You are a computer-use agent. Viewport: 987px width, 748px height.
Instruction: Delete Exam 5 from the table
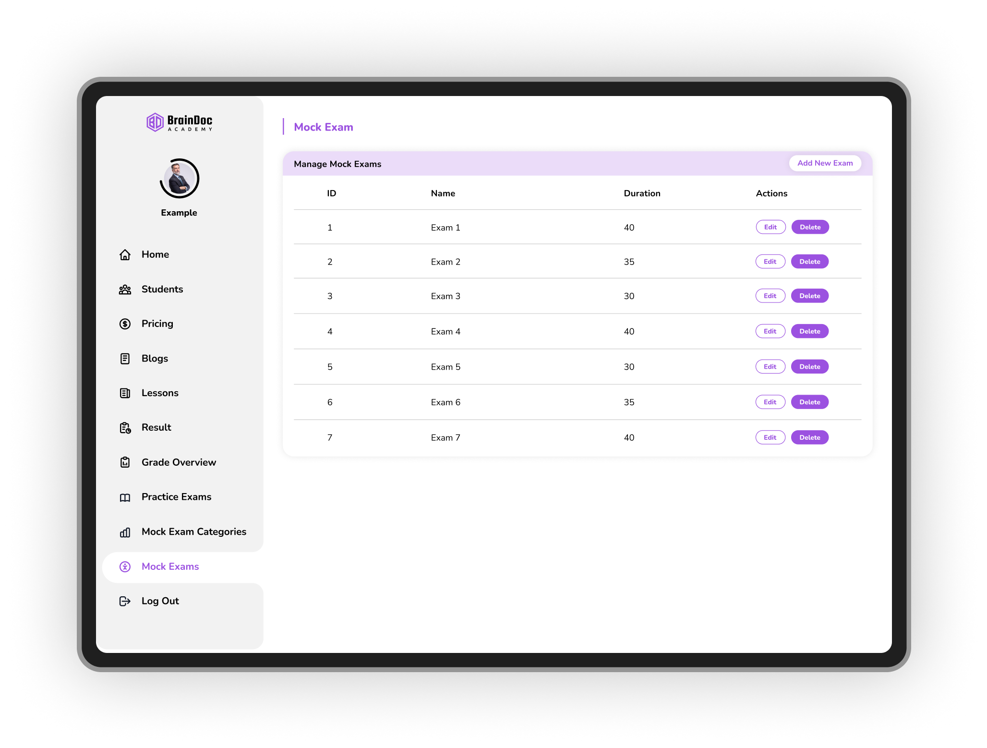coord(810,366)
